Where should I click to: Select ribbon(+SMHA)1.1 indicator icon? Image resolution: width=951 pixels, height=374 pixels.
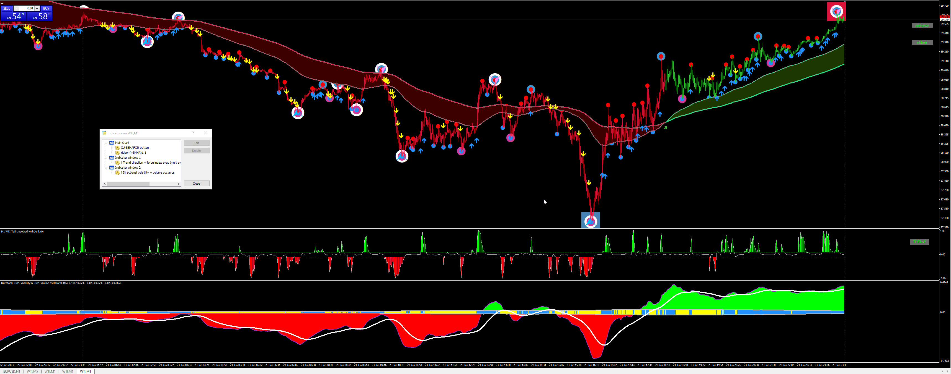(118, 153)
